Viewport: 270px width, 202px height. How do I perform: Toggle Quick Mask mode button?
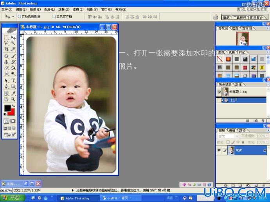coord(13,122)
